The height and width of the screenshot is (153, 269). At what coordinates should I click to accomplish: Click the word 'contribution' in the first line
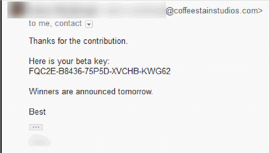(104, 41)
